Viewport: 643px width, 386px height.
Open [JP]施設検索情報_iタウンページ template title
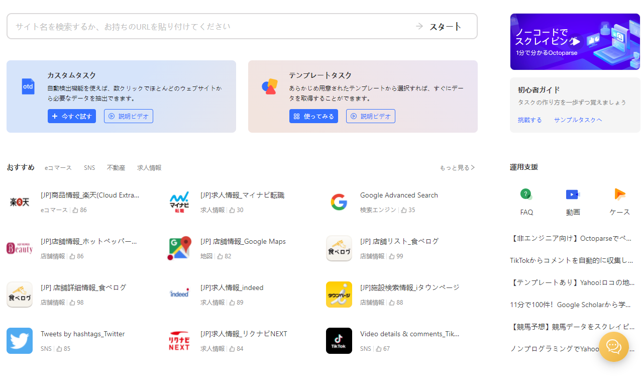tap(410, 287)
